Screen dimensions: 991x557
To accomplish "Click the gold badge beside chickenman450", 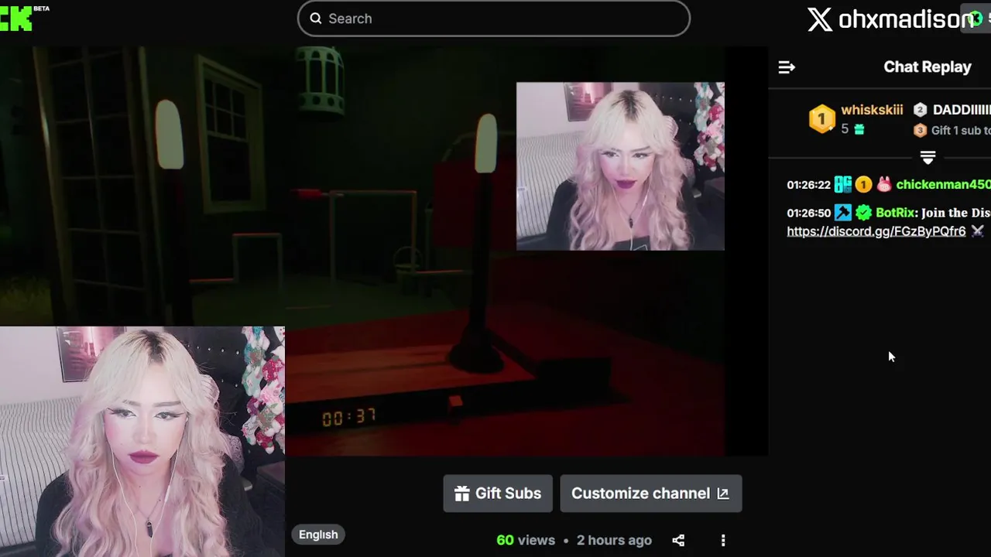I will 863,185.
